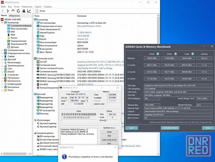Click the Copy info icon in benchmark window
This screenshot has height=162, width=215.
[x=193, y=54]
